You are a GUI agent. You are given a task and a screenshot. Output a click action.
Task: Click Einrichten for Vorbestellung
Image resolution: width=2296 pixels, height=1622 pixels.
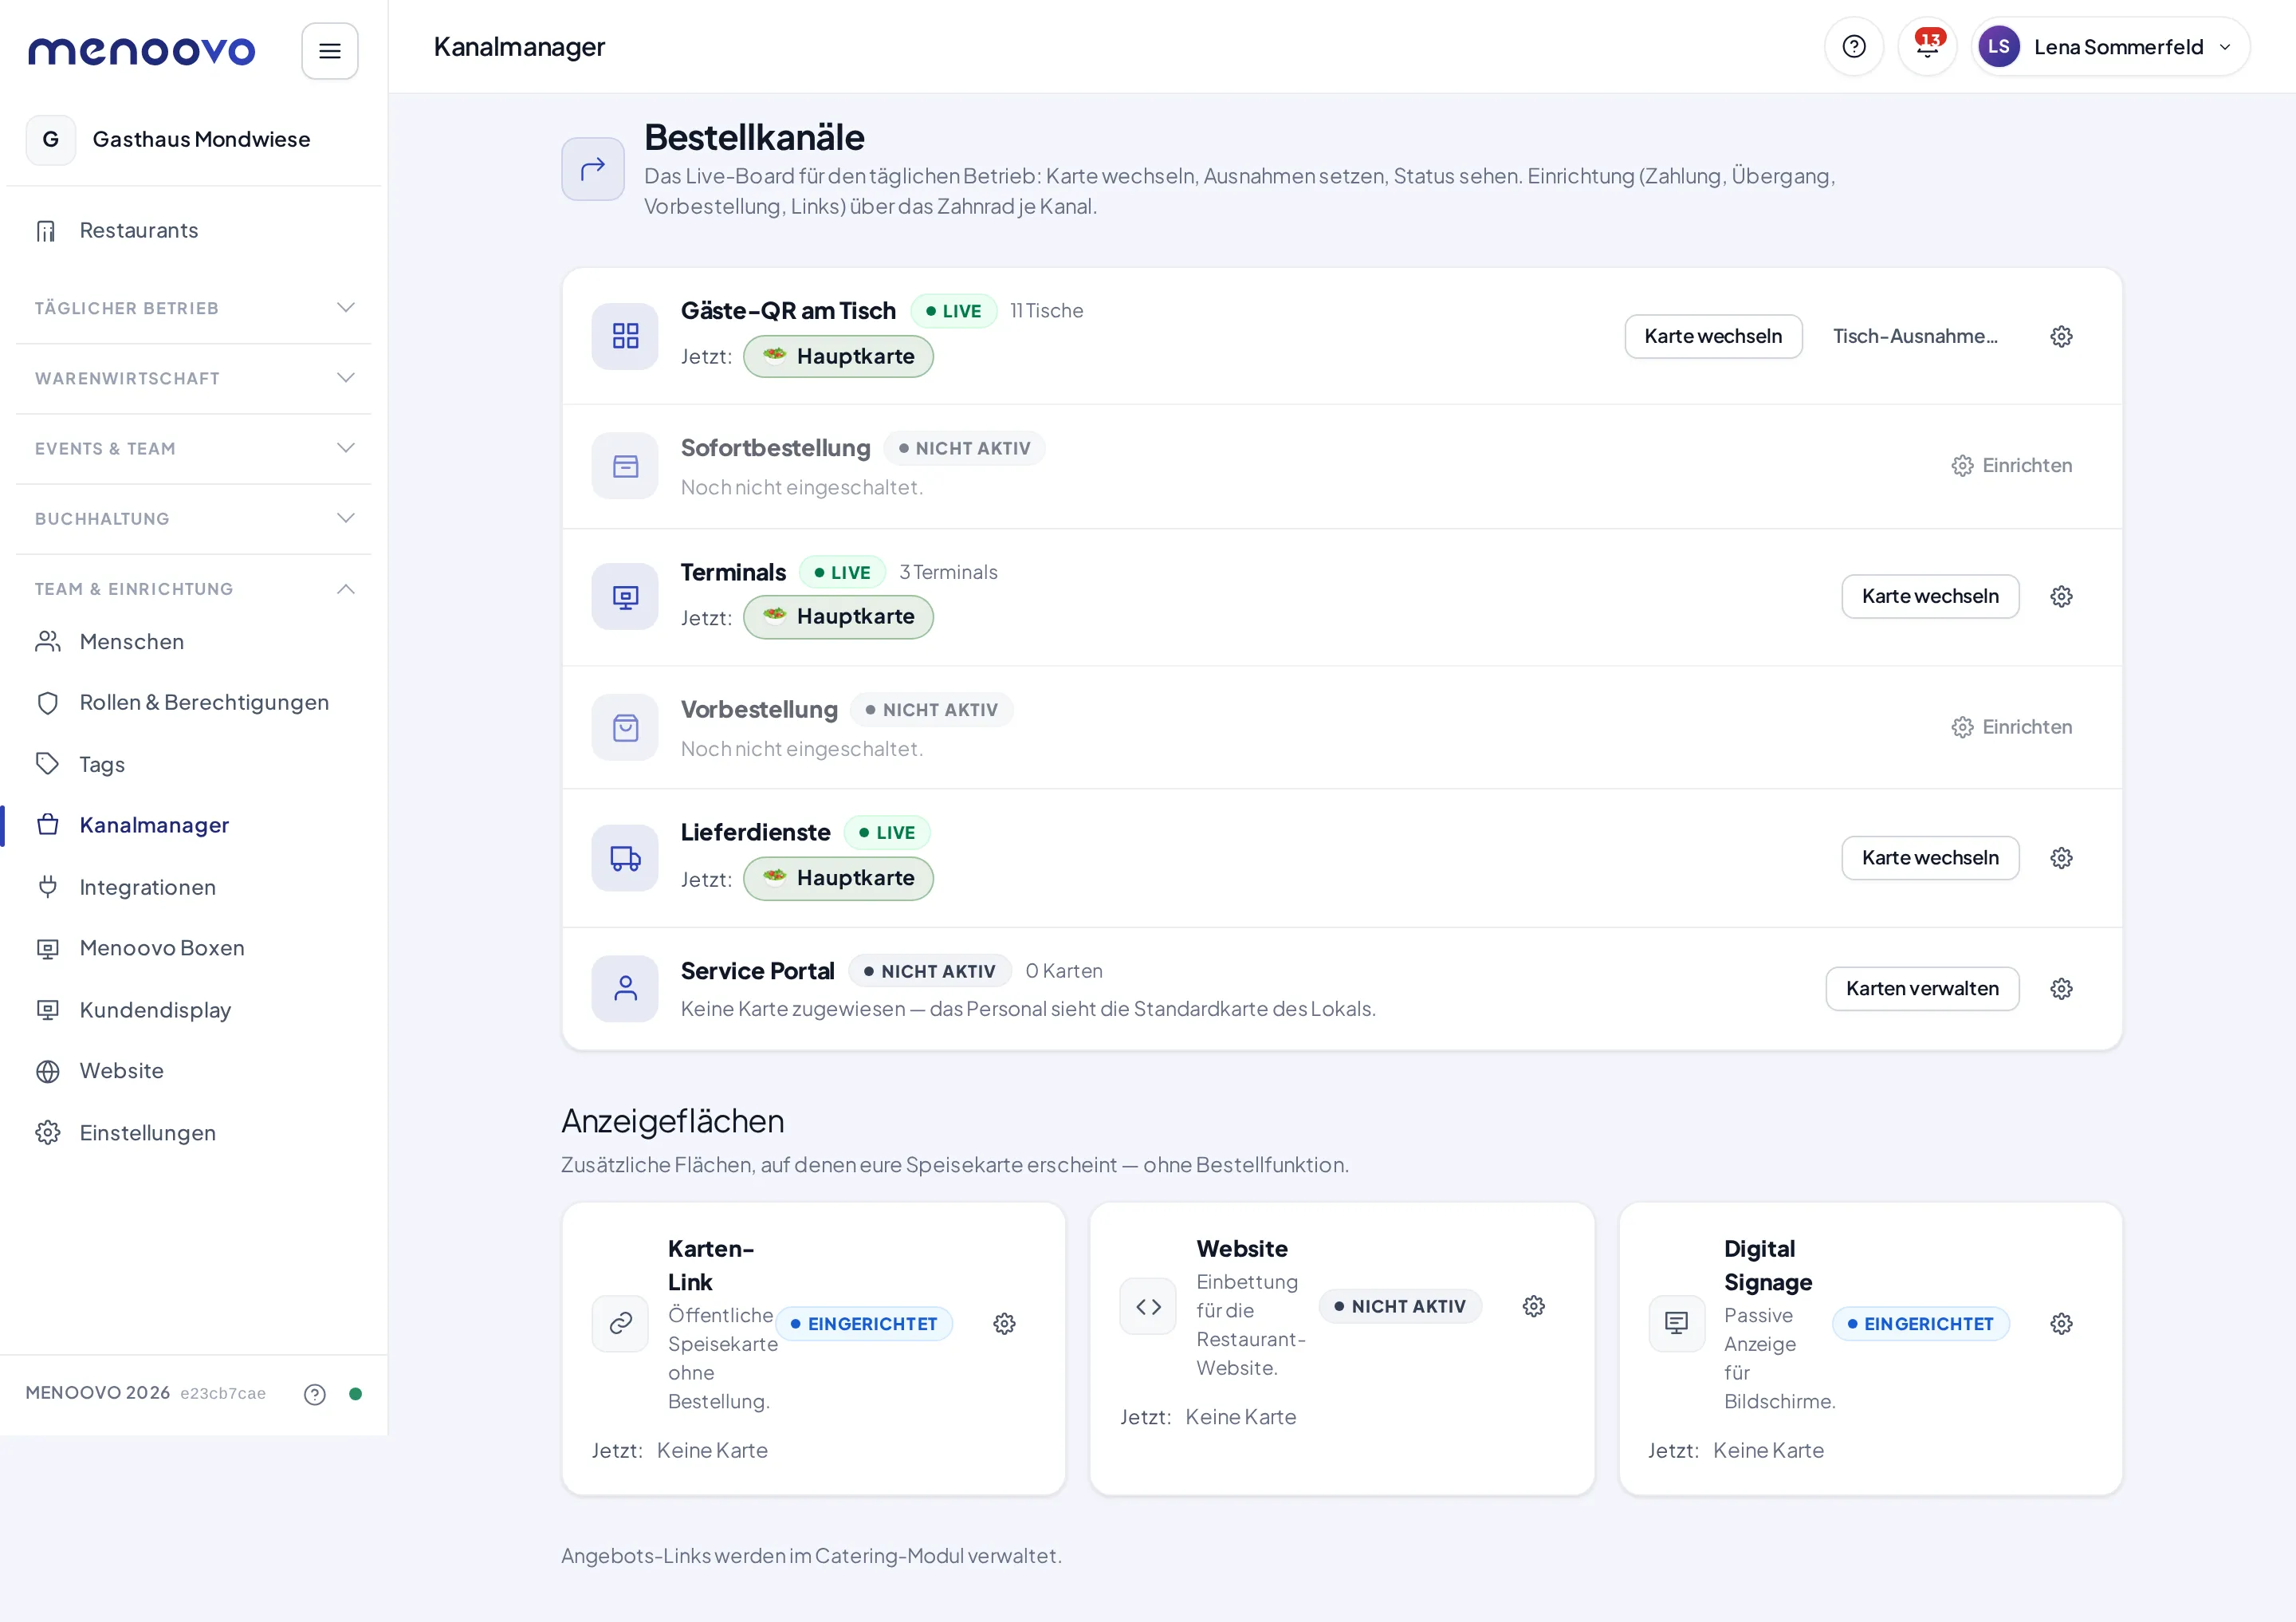[2011, 727]
